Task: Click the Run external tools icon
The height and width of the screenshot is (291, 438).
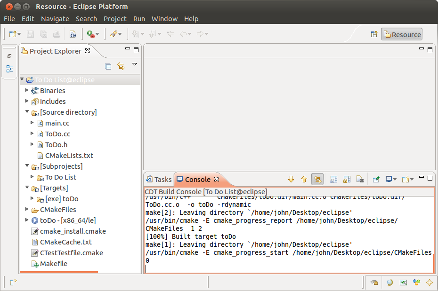Action: click(x=90, y=34)
